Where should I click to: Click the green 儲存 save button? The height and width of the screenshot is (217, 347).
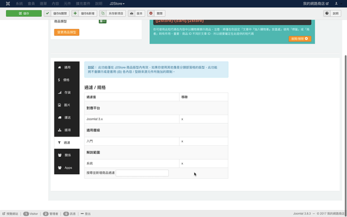24,13
